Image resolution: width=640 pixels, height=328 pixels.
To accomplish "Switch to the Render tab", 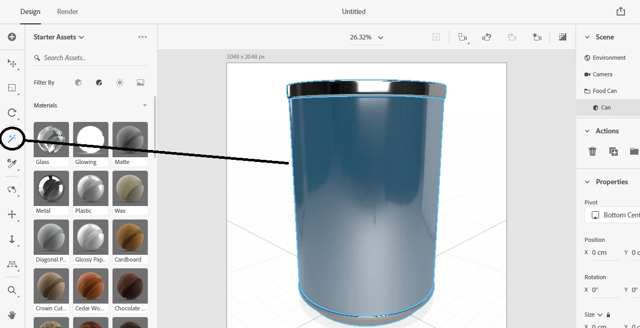I will [67, 11].
